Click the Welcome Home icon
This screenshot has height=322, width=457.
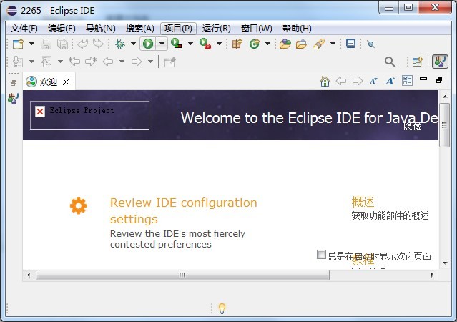tap(325, 81)
